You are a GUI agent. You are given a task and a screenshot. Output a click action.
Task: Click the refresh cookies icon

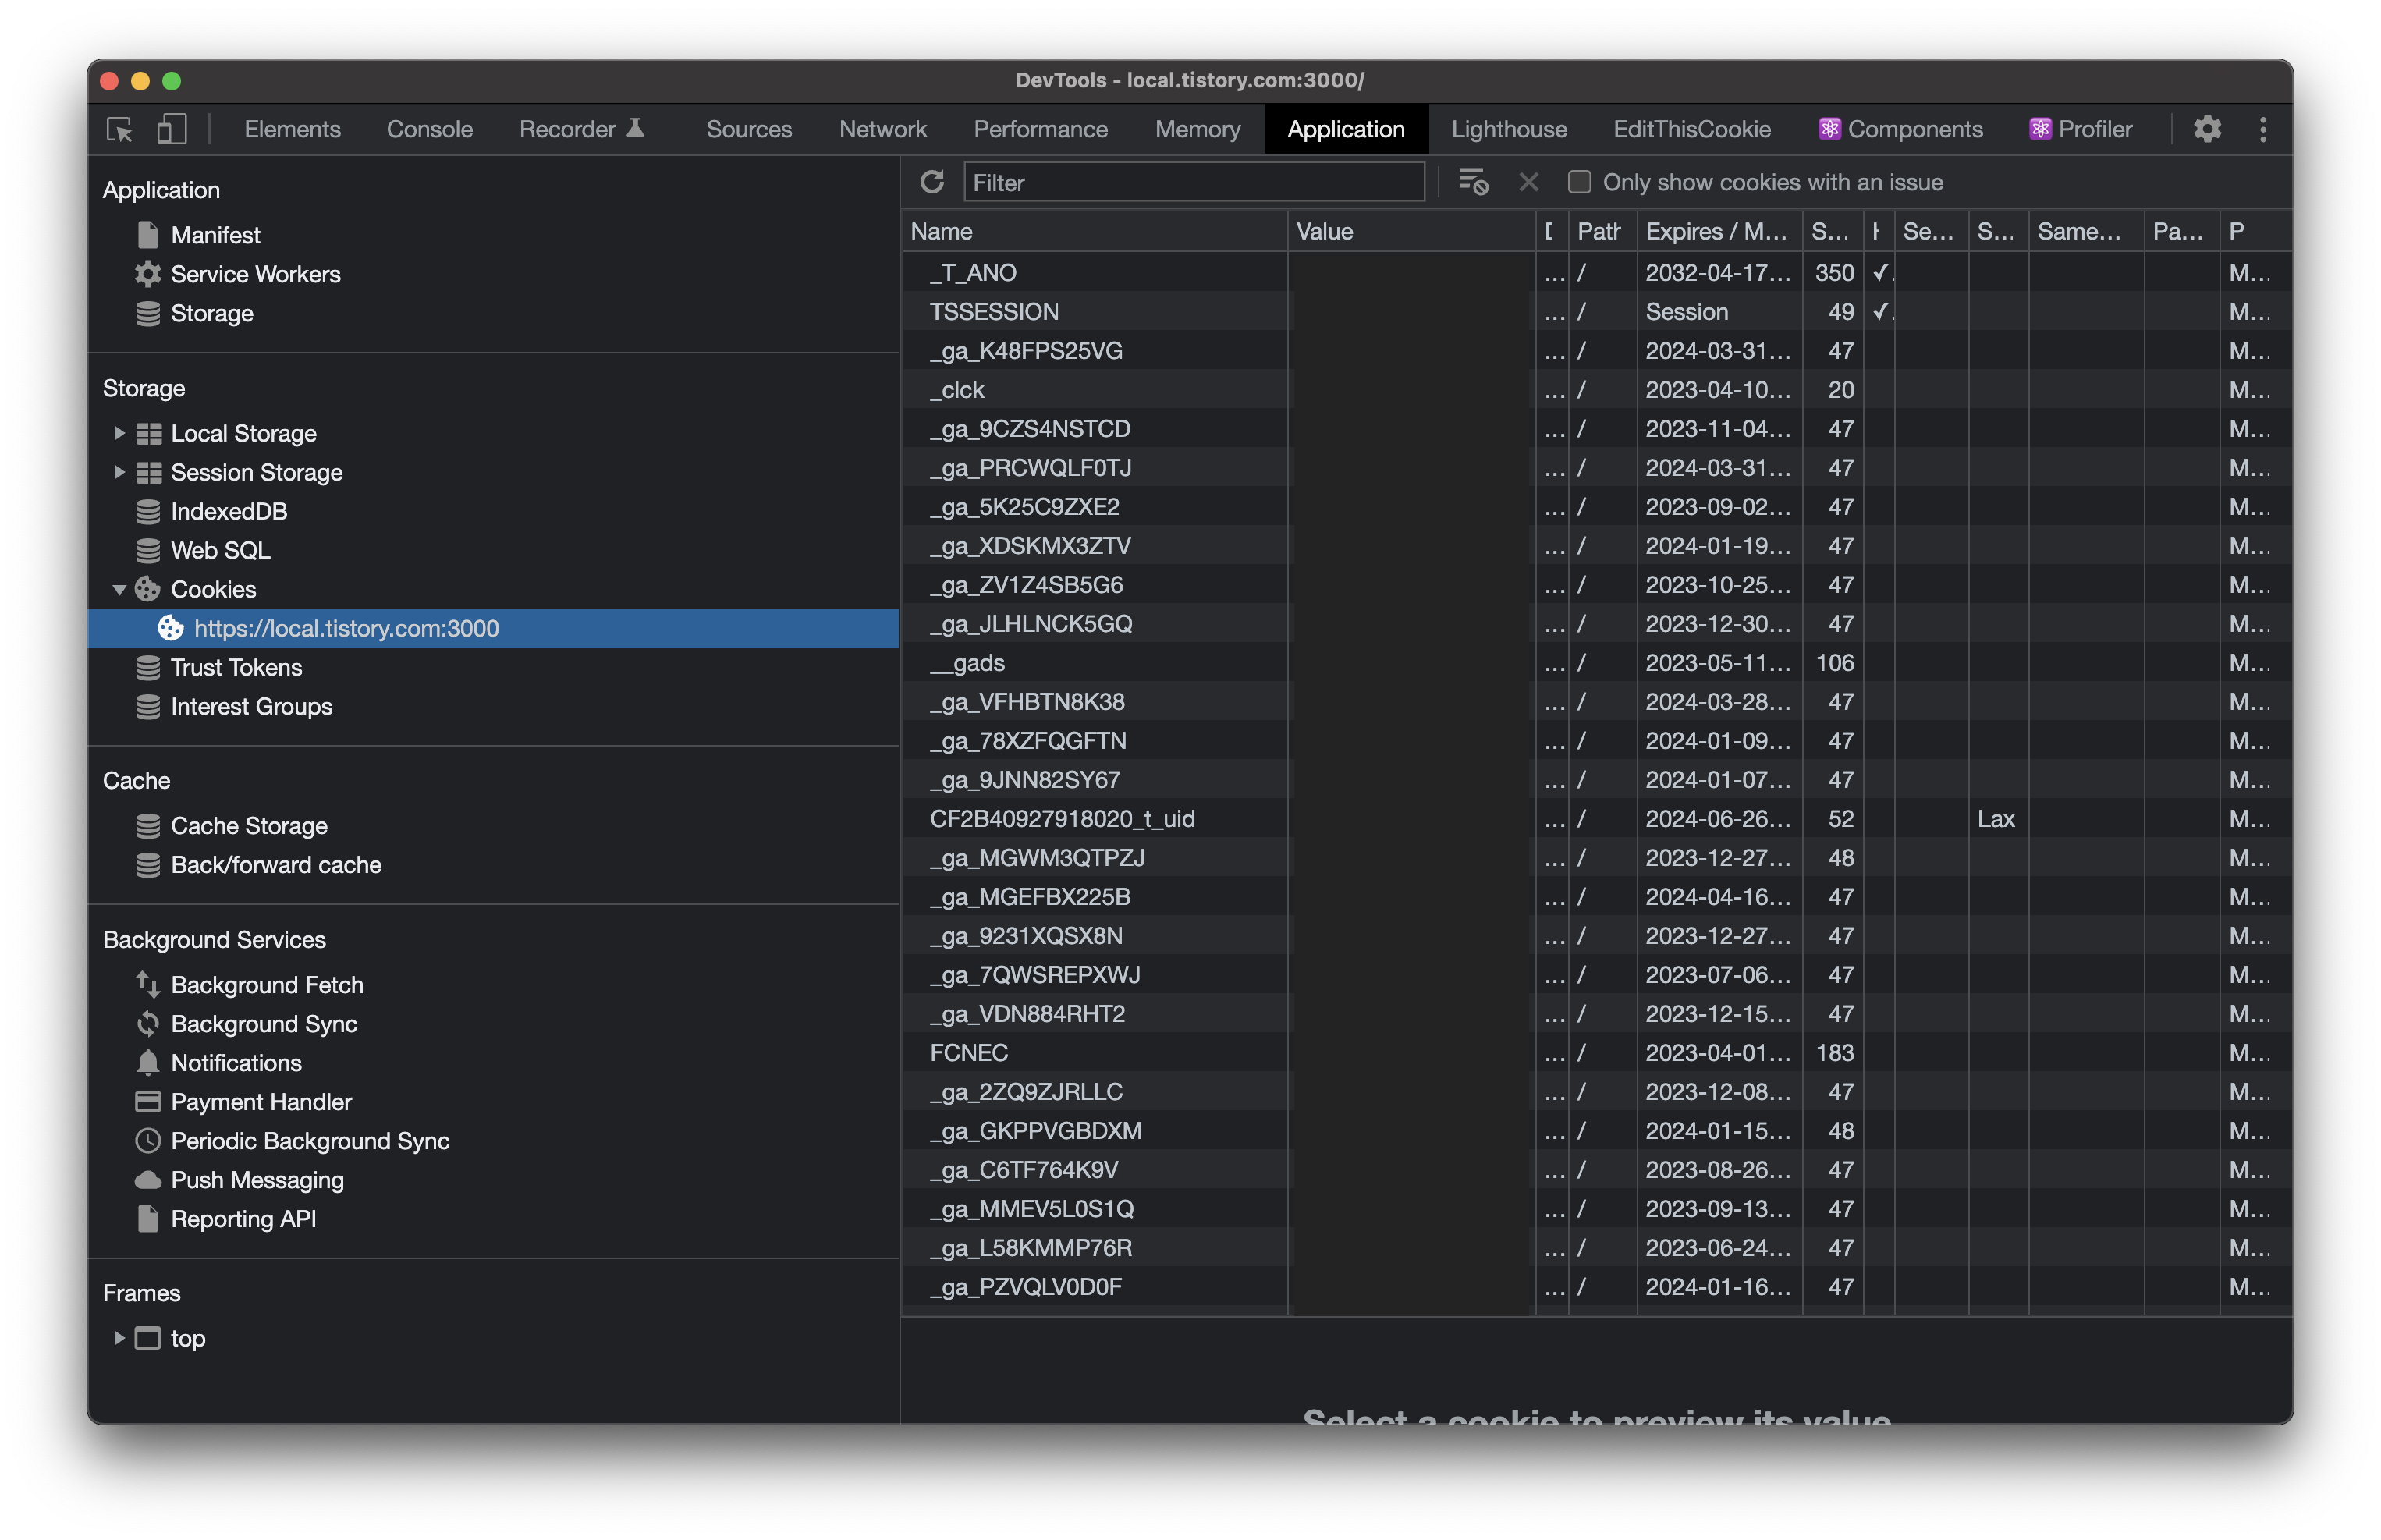(932, 182)
